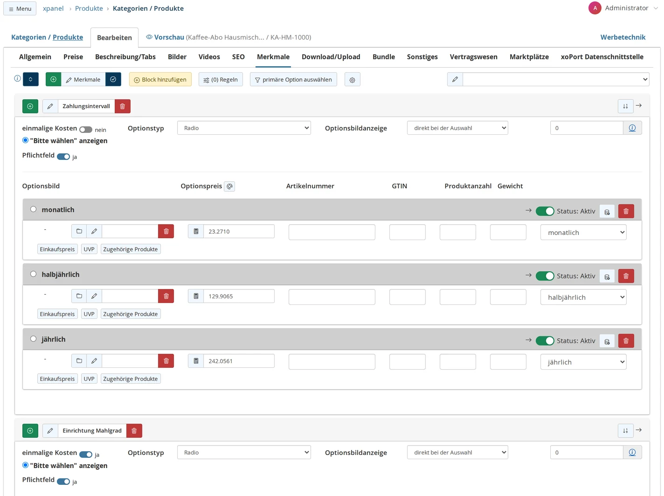
Task: Select the halbjährlich radio button
Action: [33, 274]
